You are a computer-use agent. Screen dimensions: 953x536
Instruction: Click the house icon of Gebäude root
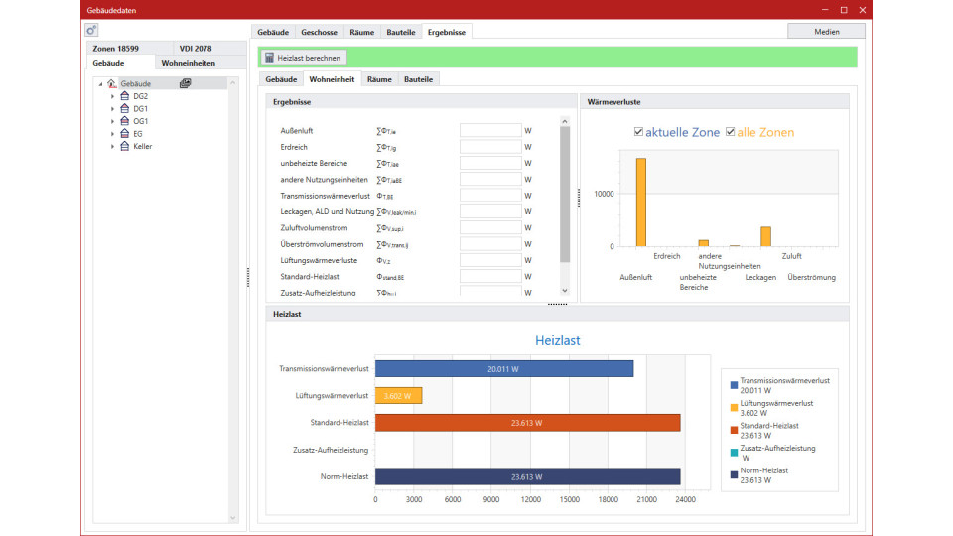pyautogui.click(x=112, y=84)
